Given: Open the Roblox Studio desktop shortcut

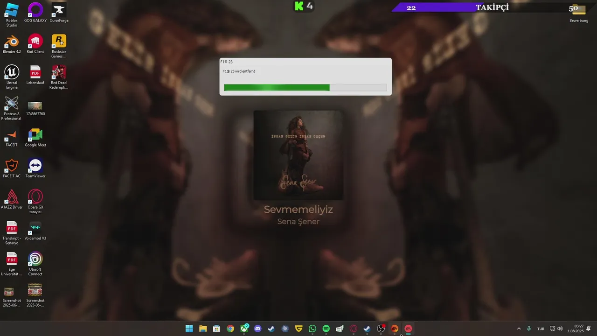Looking at the screenshot, I should coord(12,14).
